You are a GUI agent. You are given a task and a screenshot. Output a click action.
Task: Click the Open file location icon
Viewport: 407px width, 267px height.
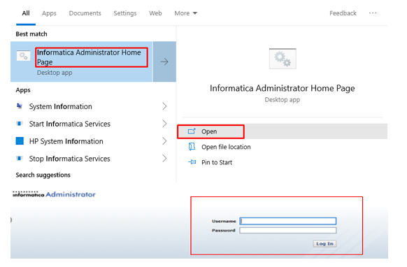(x=192, y=147)
